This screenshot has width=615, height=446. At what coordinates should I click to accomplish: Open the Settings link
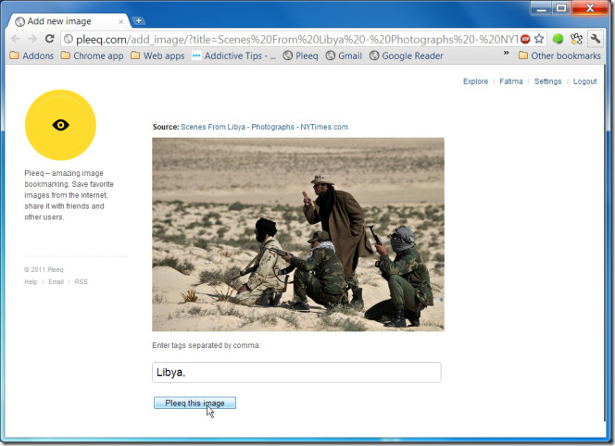[547, 81]
